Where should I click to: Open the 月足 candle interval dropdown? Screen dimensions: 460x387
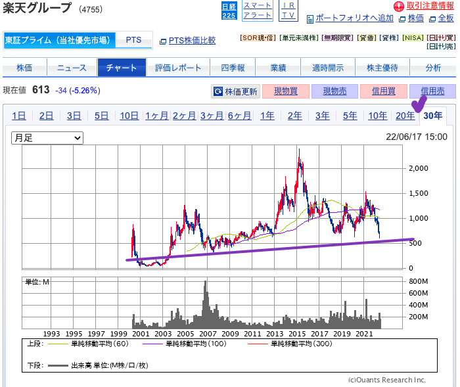tap(47, 138)
